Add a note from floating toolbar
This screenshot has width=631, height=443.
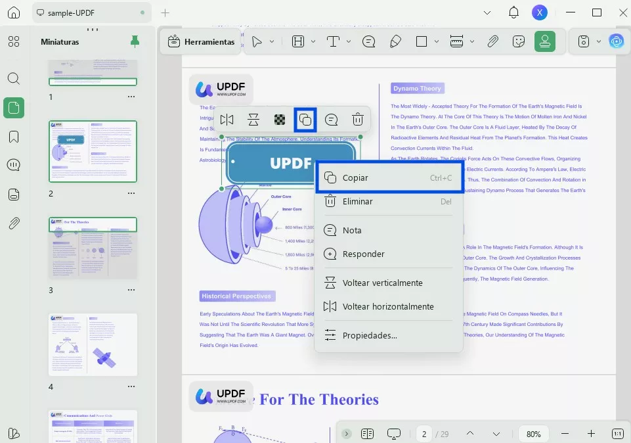(x=331, y=120)
